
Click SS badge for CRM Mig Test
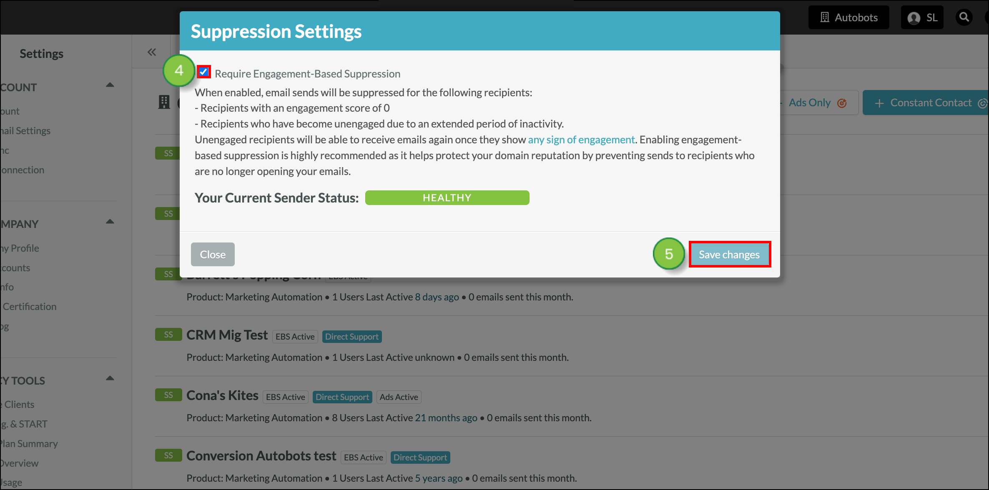[168, 335]
